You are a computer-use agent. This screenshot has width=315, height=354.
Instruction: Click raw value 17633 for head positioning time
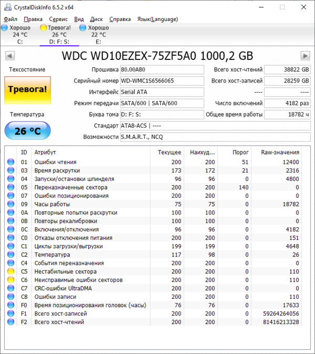pos(291,305)
